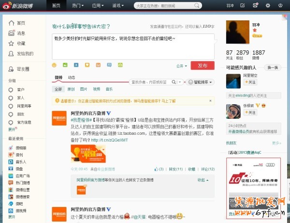
Task: Click 评论(12) on the first post
Action: pos(208,169)
